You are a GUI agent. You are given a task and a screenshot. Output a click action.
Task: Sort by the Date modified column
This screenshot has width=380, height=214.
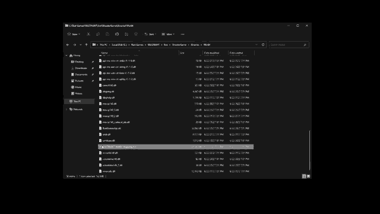[x=211, y=53]
